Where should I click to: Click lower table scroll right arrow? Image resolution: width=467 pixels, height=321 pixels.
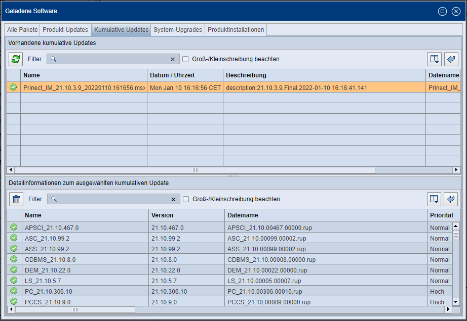448,309
